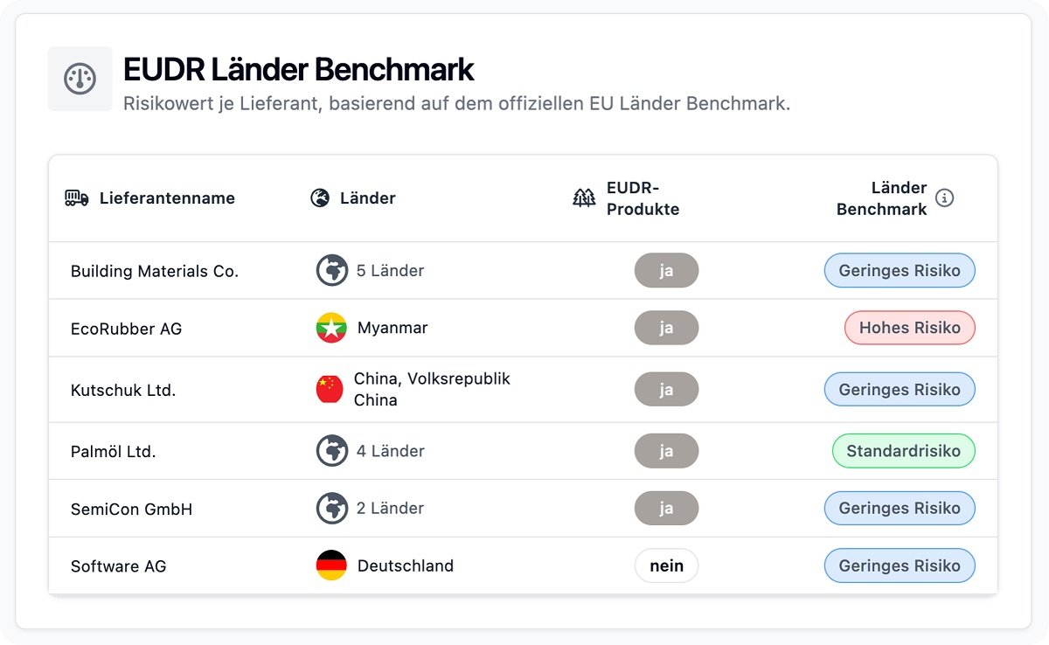Click globe icon next to 5 Länder
The height and width of the screenshot is (645, 1049).
[x=331, y=271]
